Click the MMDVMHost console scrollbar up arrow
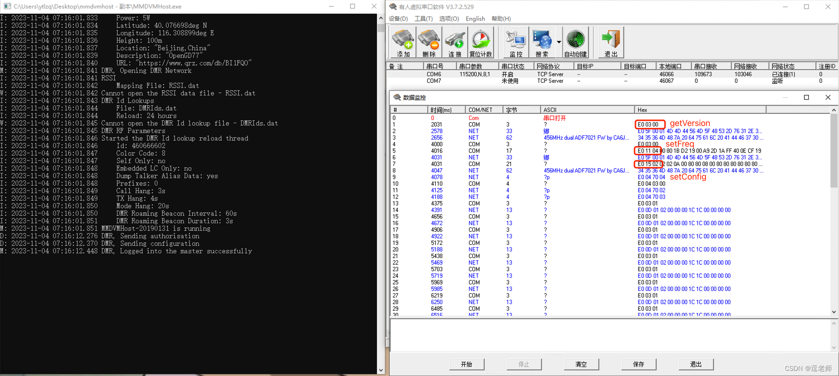The image size is (839, 376). (381, 18)
